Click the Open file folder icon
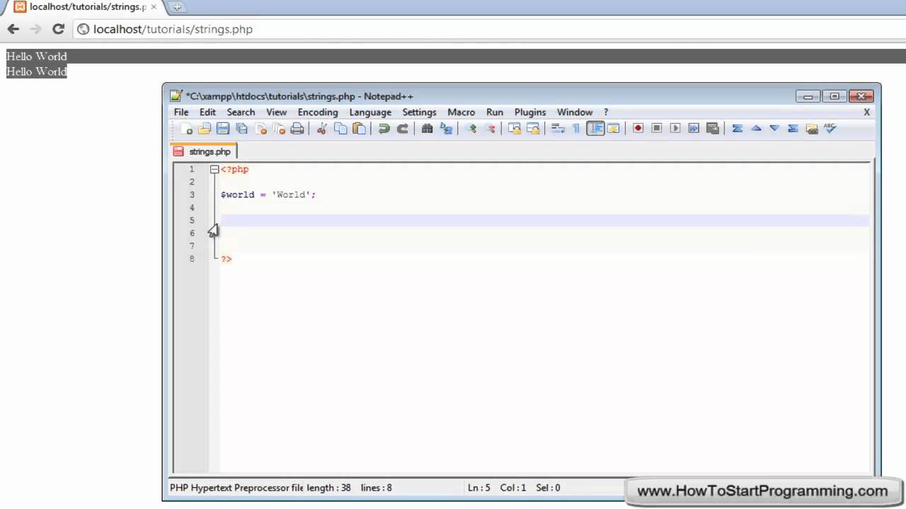Screen dimensions: 906x509 coord(205,129)
